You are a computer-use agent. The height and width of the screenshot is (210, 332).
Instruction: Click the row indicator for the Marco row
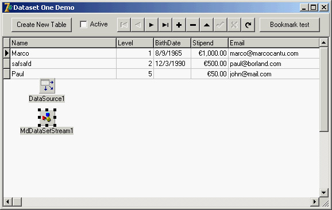click(6, 53)
